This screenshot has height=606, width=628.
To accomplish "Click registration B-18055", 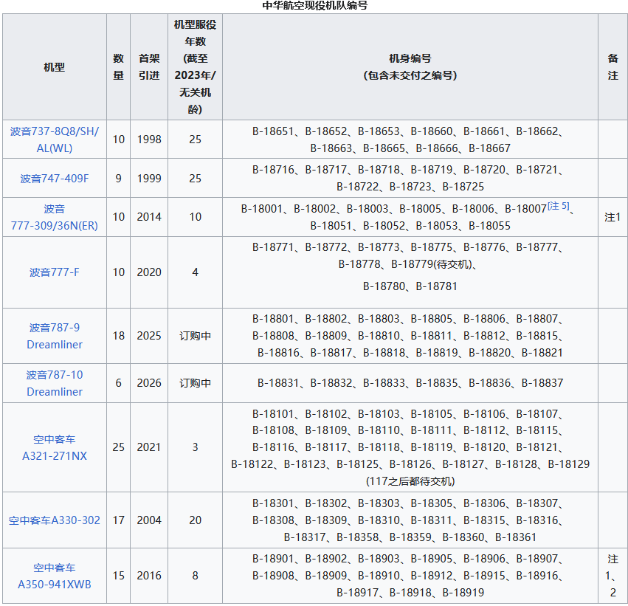I will (489, 226).
